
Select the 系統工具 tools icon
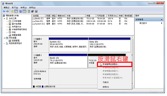(x=7, y=18)
